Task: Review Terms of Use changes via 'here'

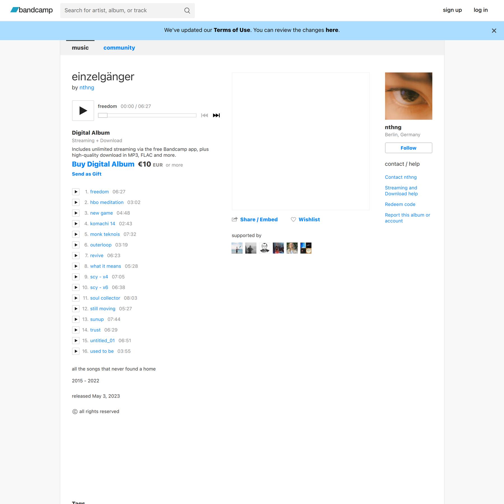Action: [332, 30]
